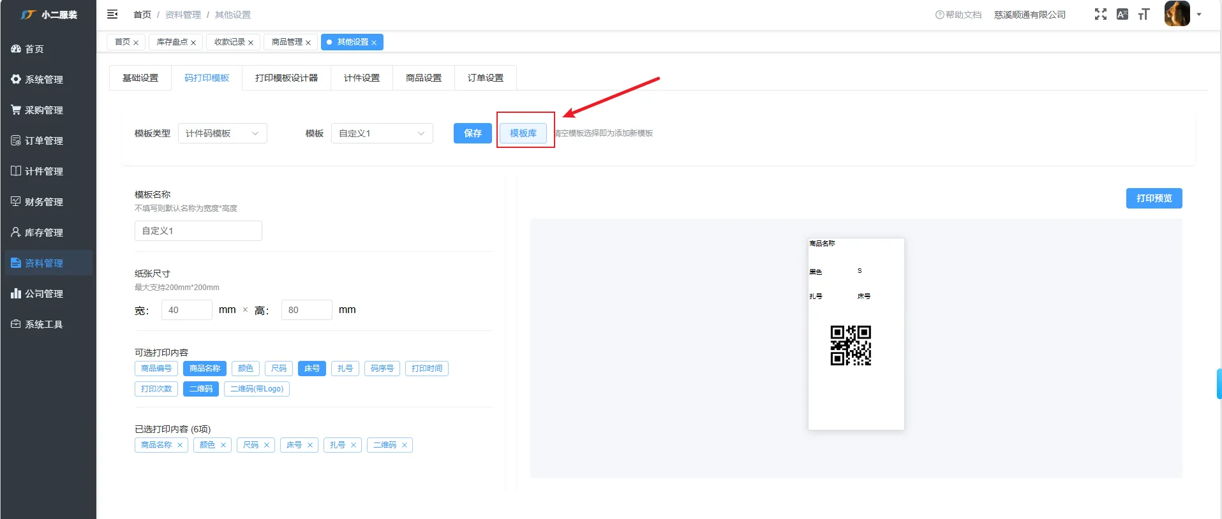Viewport: 1222px width, 519px height.
Task: Switch to the 订单设置 tab
Action: [x=486, y=78]
